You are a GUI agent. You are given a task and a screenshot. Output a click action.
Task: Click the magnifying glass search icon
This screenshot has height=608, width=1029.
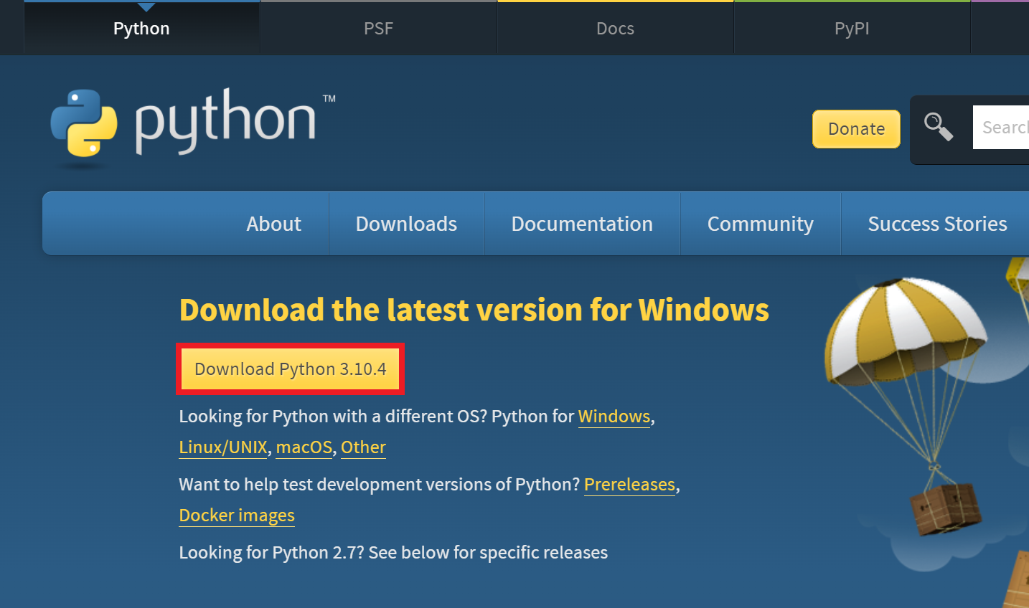point(938,127)
